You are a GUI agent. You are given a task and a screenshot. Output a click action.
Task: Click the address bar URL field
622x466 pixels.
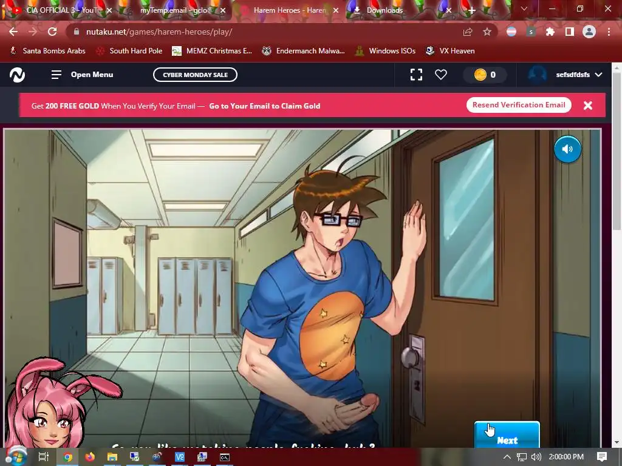coord(262,32)
